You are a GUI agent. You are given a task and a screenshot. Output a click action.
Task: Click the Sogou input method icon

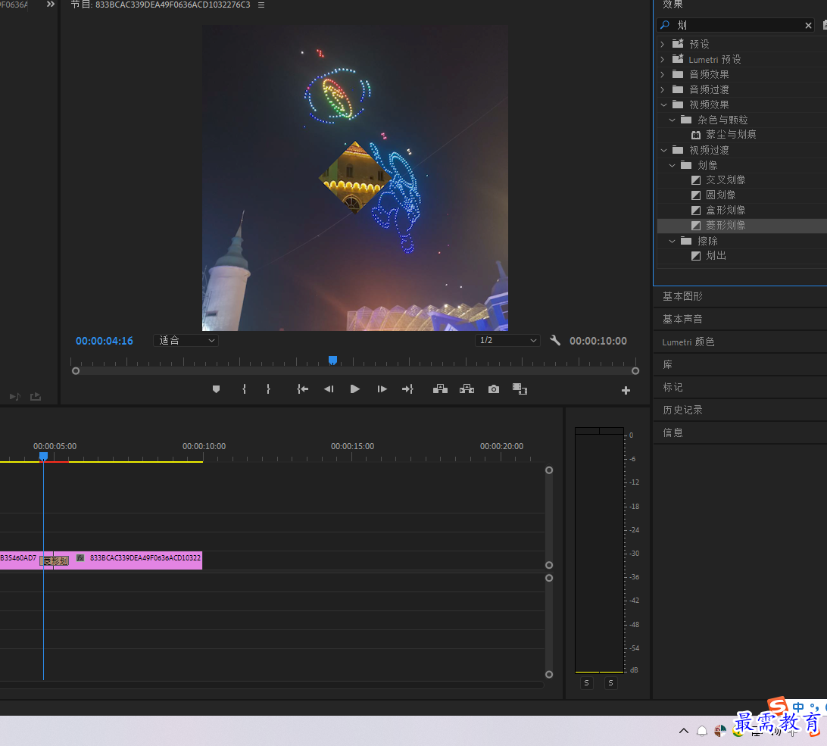coord(778,706)
